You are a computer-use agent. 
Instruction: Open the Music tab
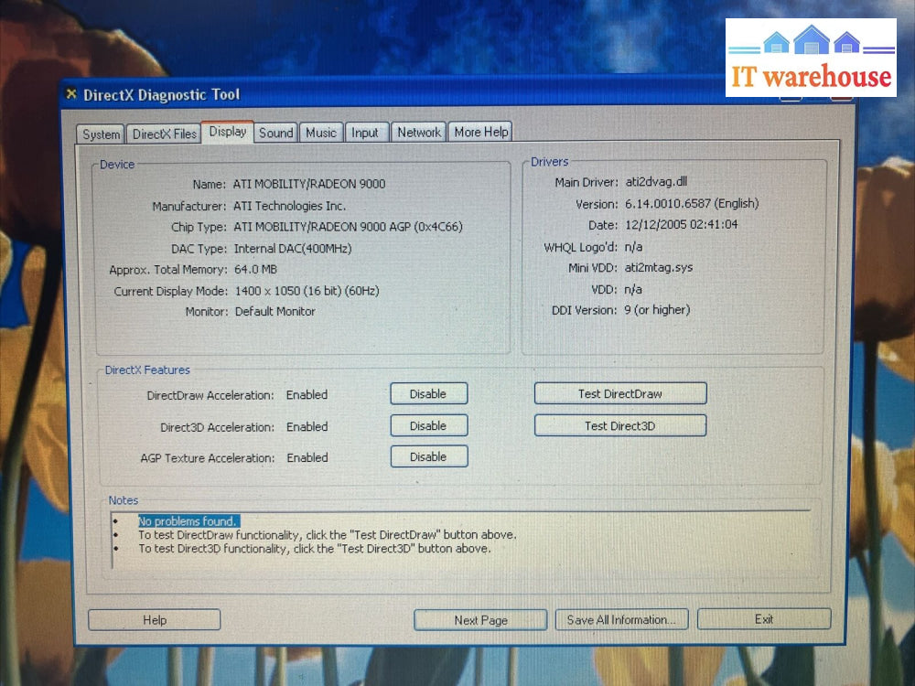[321, 133]
